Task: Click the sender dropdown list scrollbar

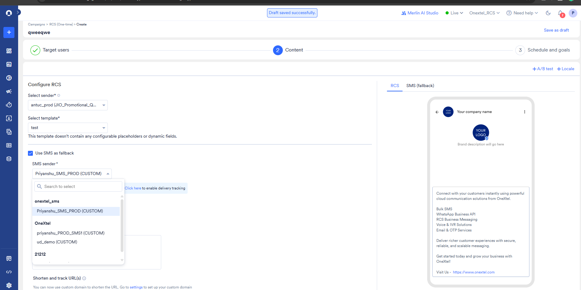Action: click(x=122, y=225)
